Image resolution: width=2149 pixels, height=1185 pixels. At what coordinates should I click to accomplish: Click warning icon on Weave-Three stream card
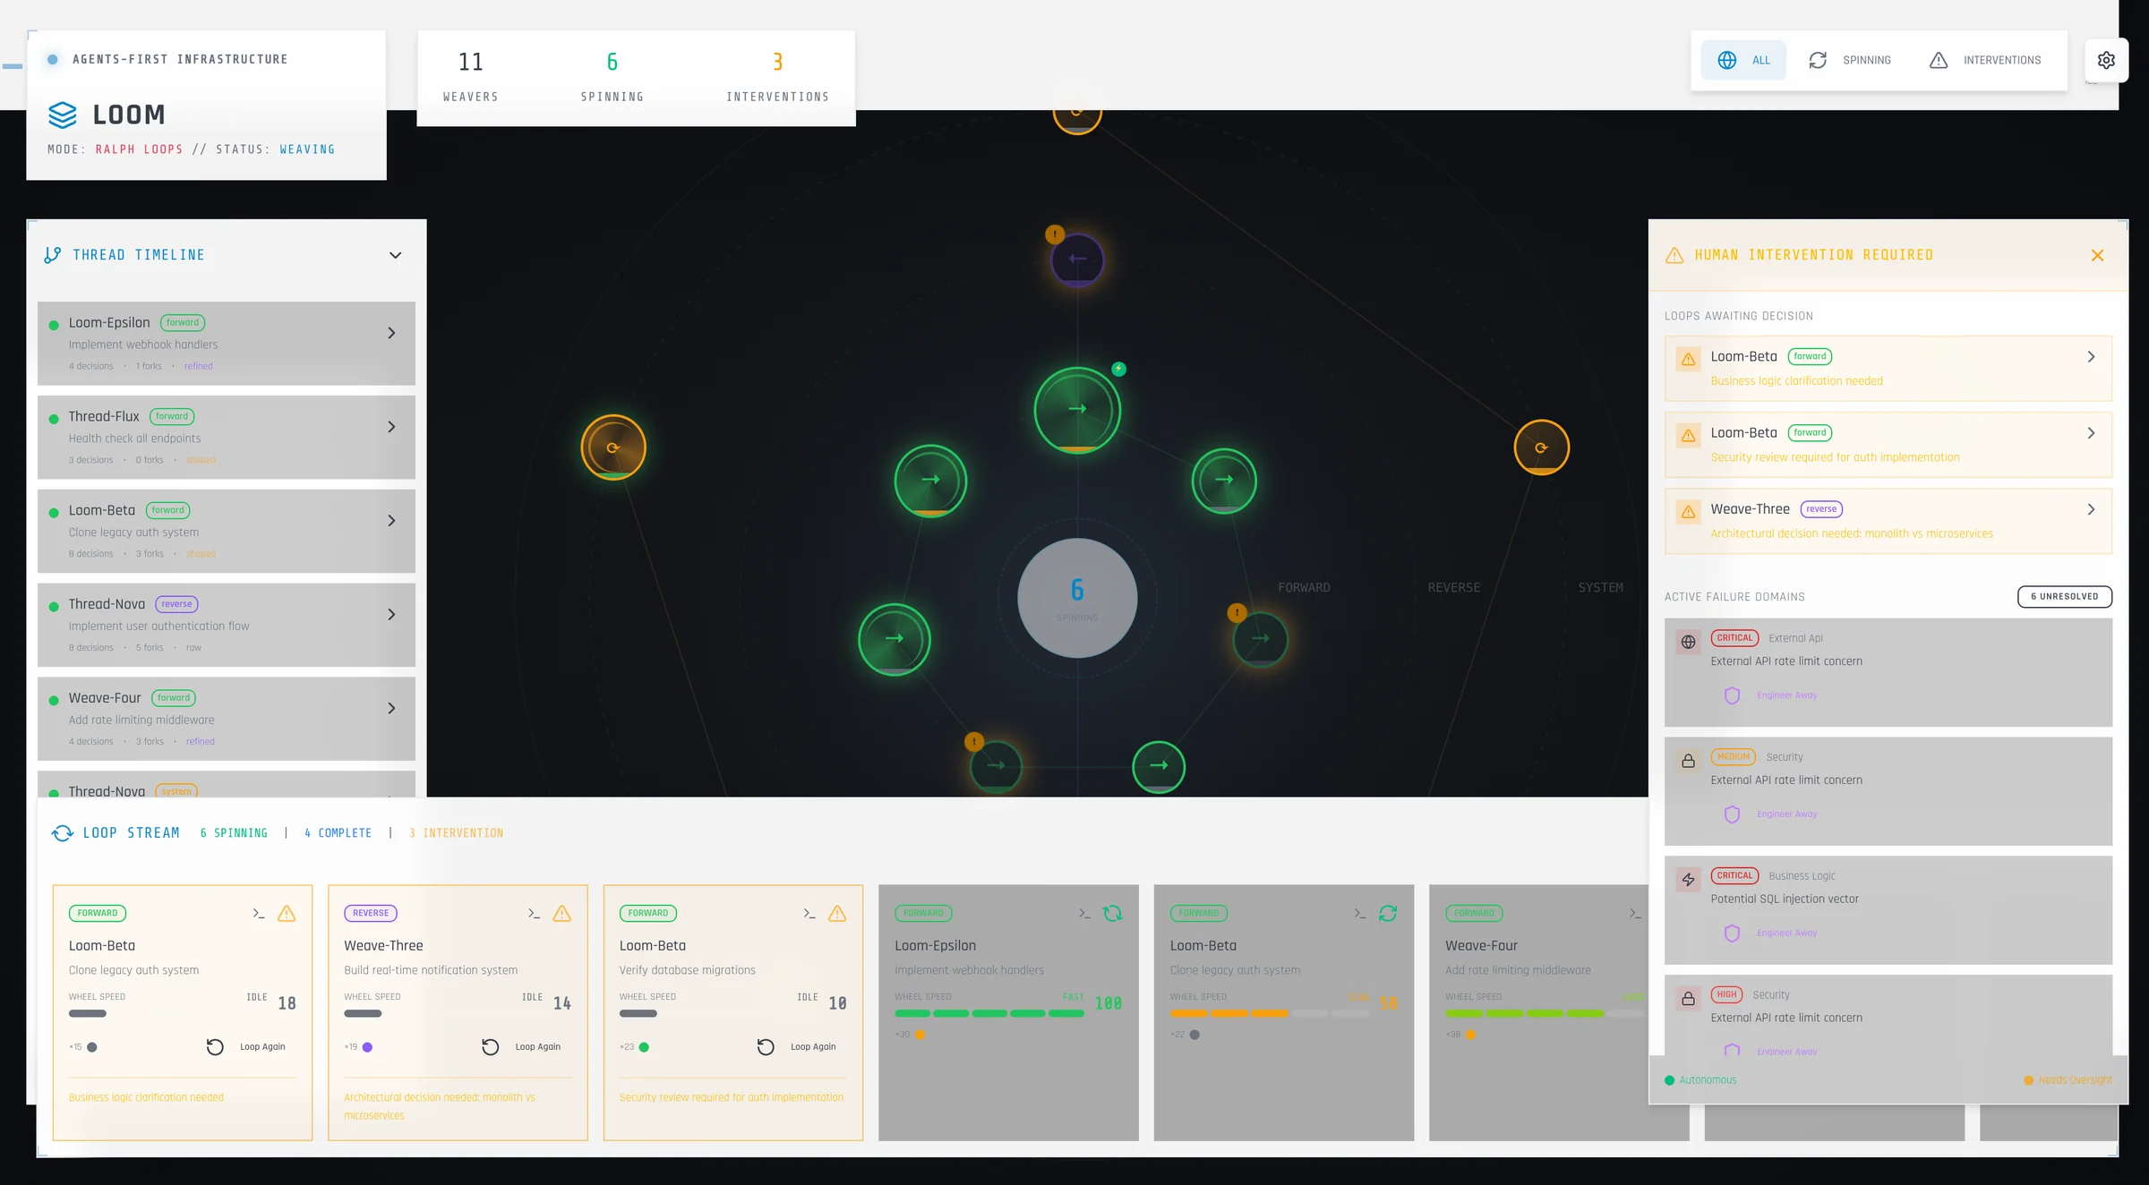coord(561,913)
